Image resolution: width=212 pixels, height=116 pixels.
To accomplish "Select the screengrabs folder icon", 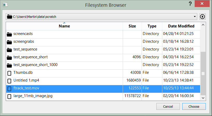I will [x=9, y=42].
